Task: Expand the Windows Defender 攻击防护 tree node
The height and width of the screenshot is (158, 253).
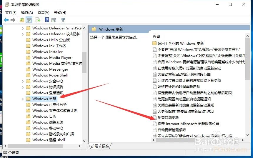Action: (23, 34)
